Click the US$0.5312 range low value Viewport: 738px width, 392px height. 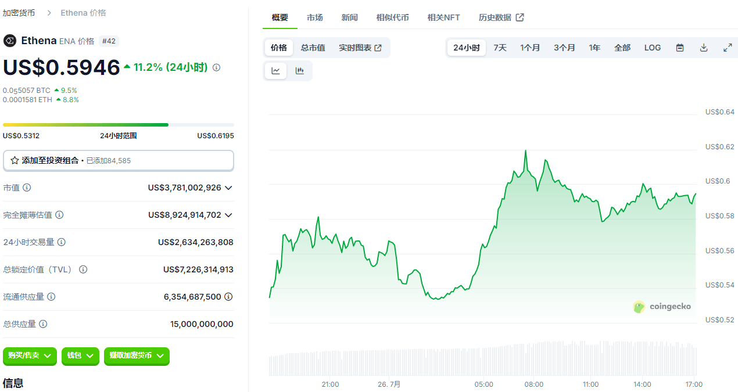coord(22,136)
